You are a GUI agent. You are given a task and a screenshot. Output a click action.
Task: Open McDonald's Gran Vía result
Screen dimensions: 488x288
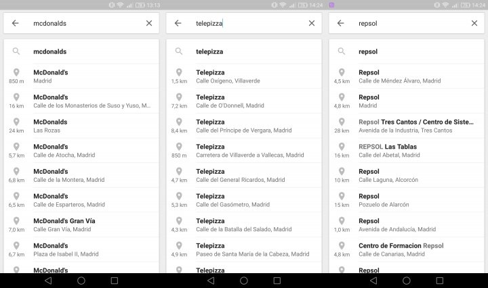(x=81, y=225)
